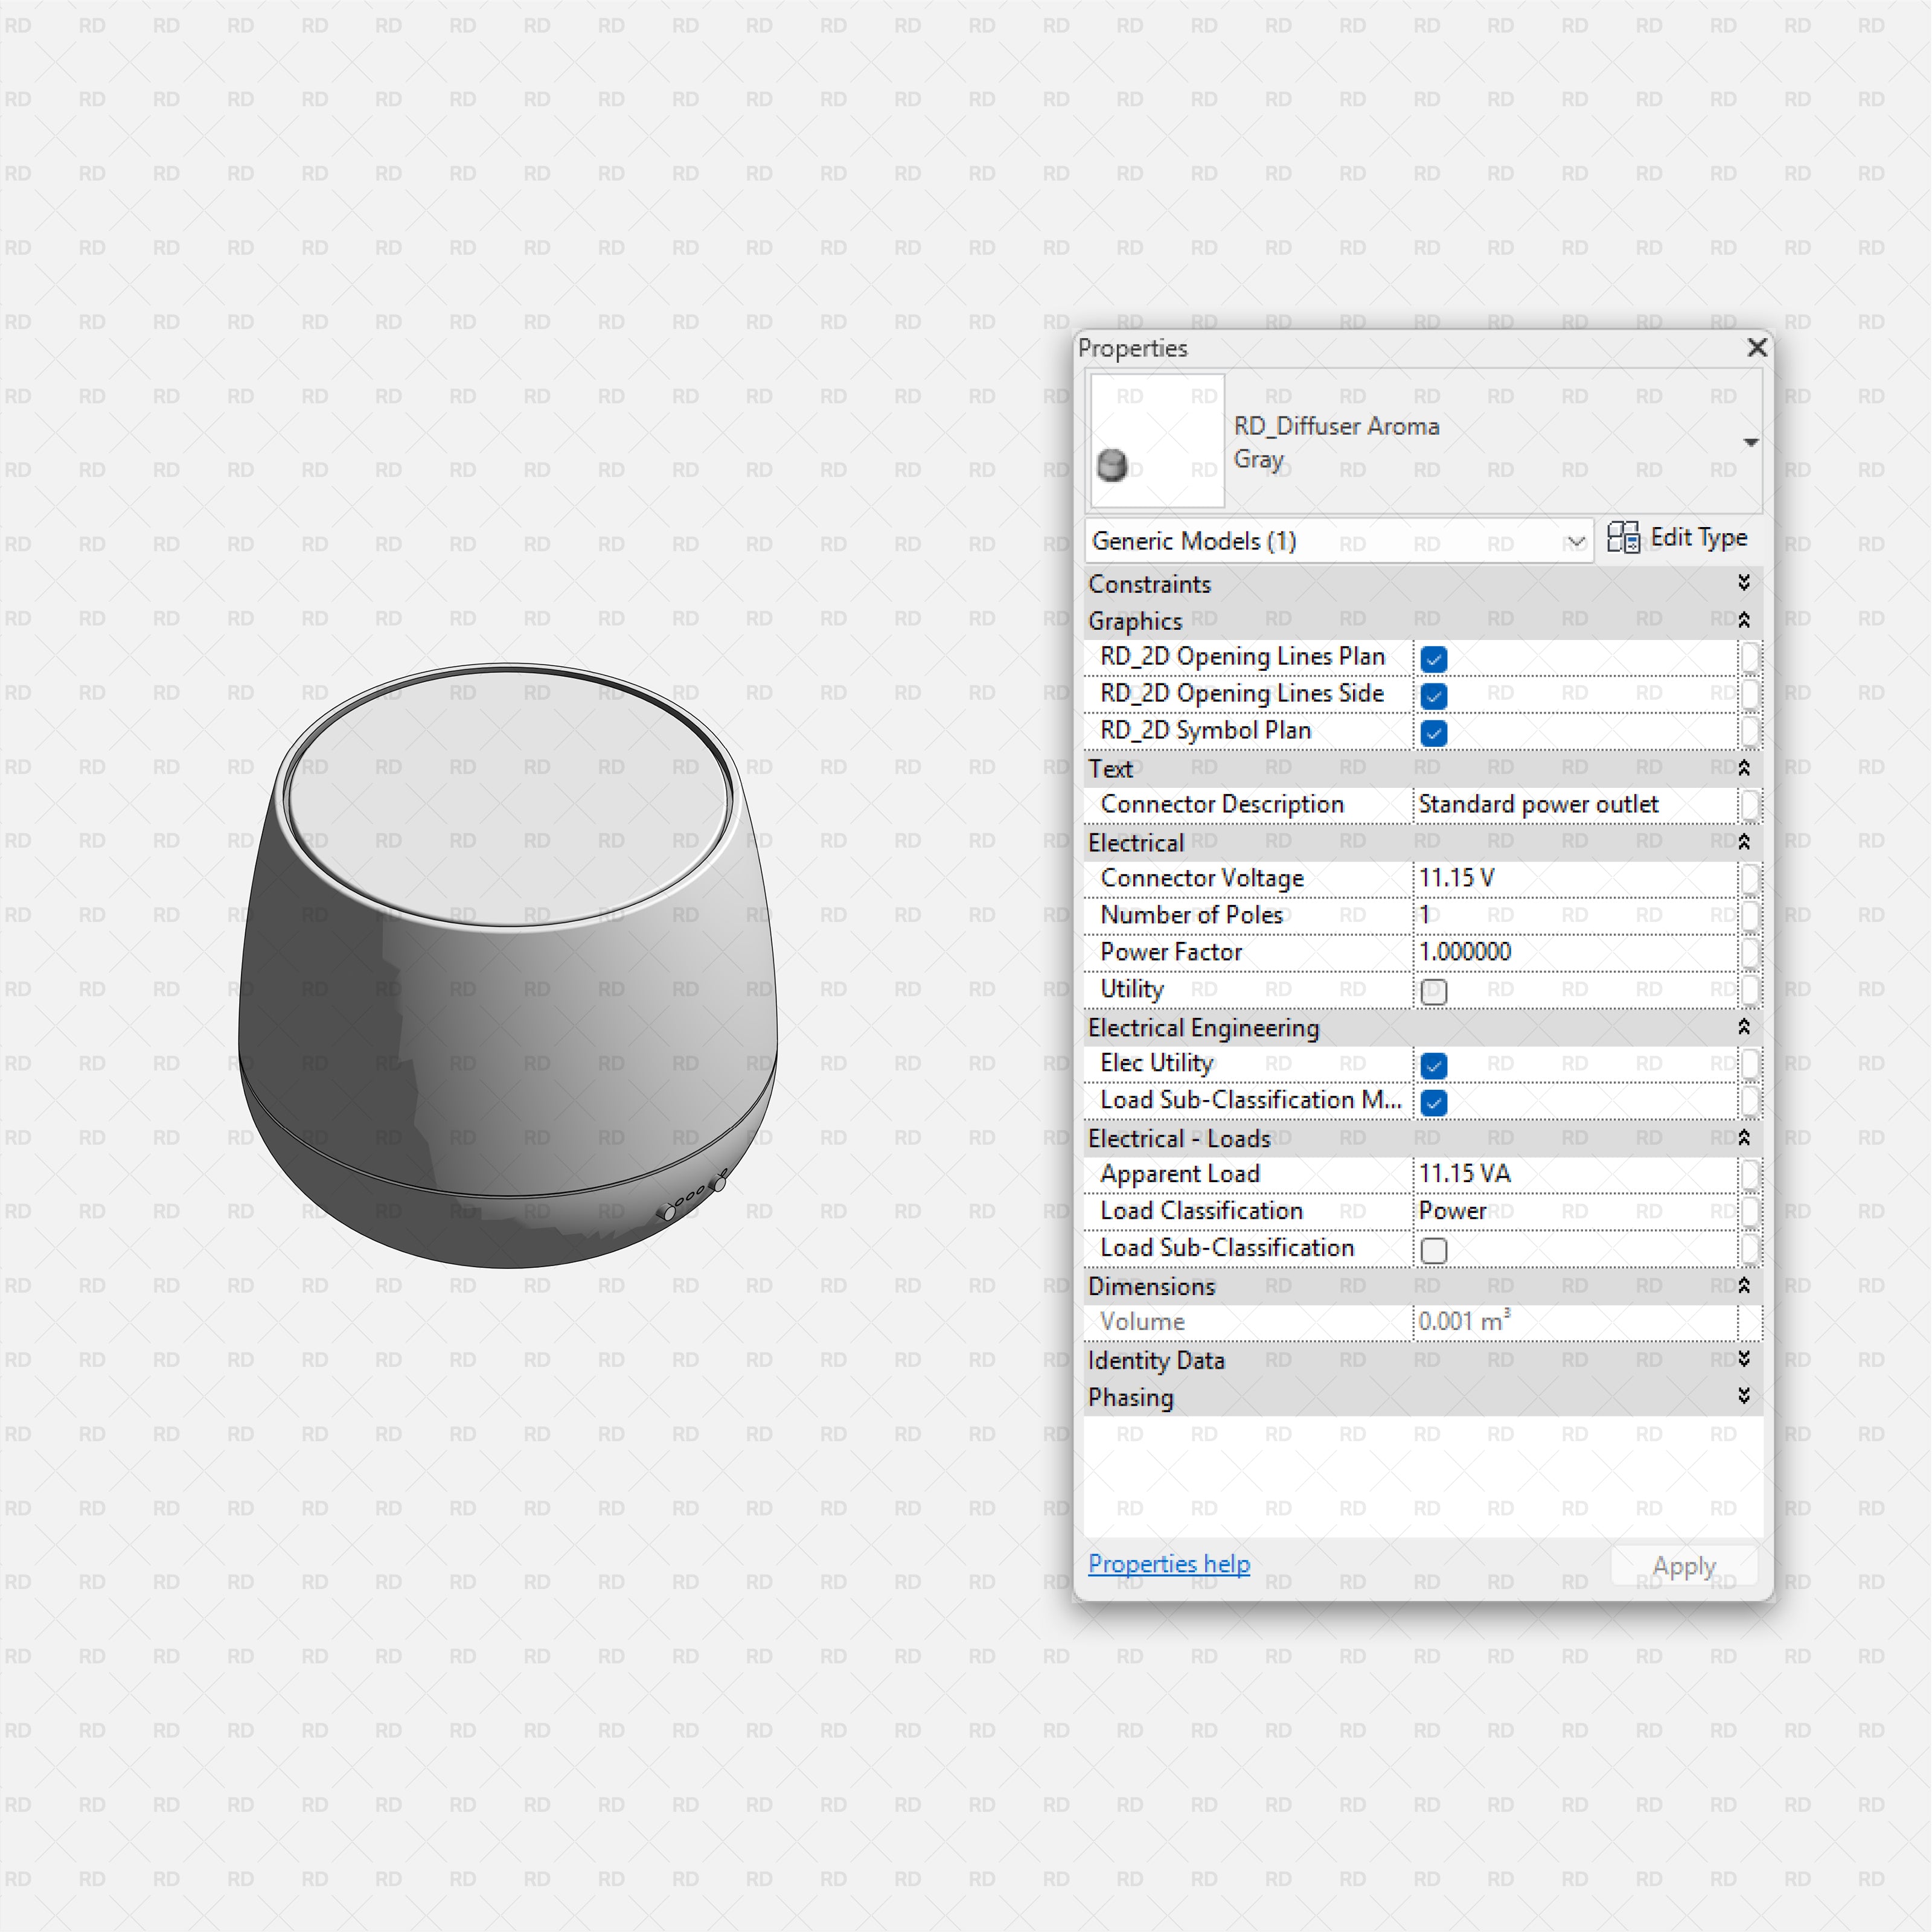Disable RD_2D Opening Lines Plan

click(1433, 658)
